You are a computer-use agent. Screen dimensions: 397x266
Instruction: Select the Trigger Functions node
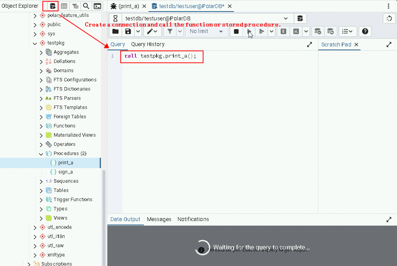coord(72,200)
